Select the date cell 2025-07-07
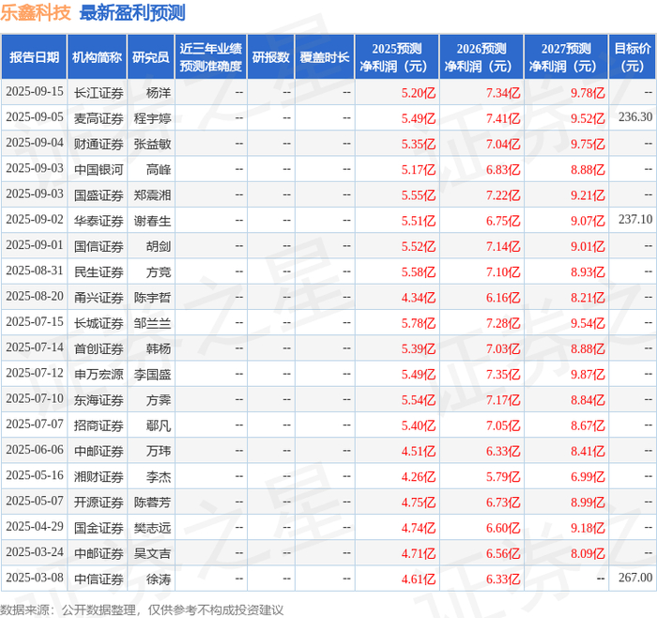 tap(35, 425)
